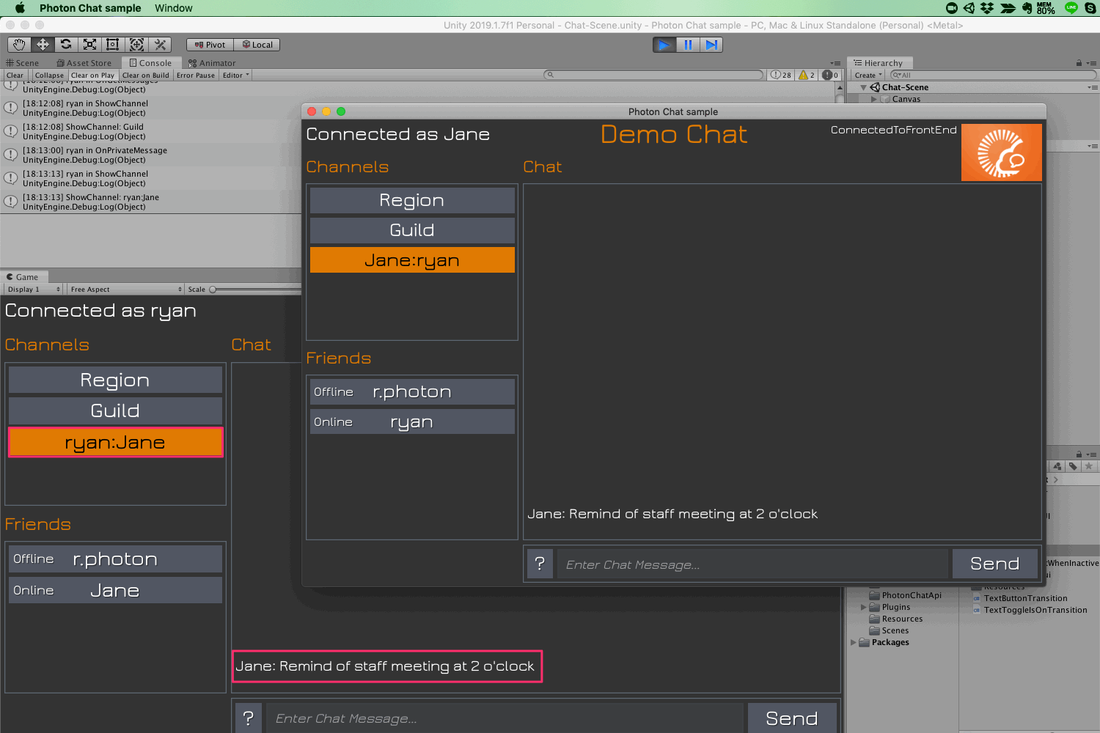The image size is (1100, 733).
Task: Click the Evernote menu bar icon
Action: pyautogui.click(x=1027, y=8)
